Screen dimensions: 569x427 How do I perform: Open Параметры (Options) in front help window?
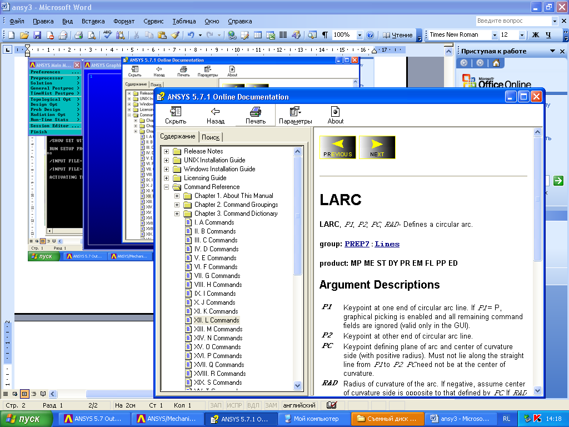tap(296, 115)
